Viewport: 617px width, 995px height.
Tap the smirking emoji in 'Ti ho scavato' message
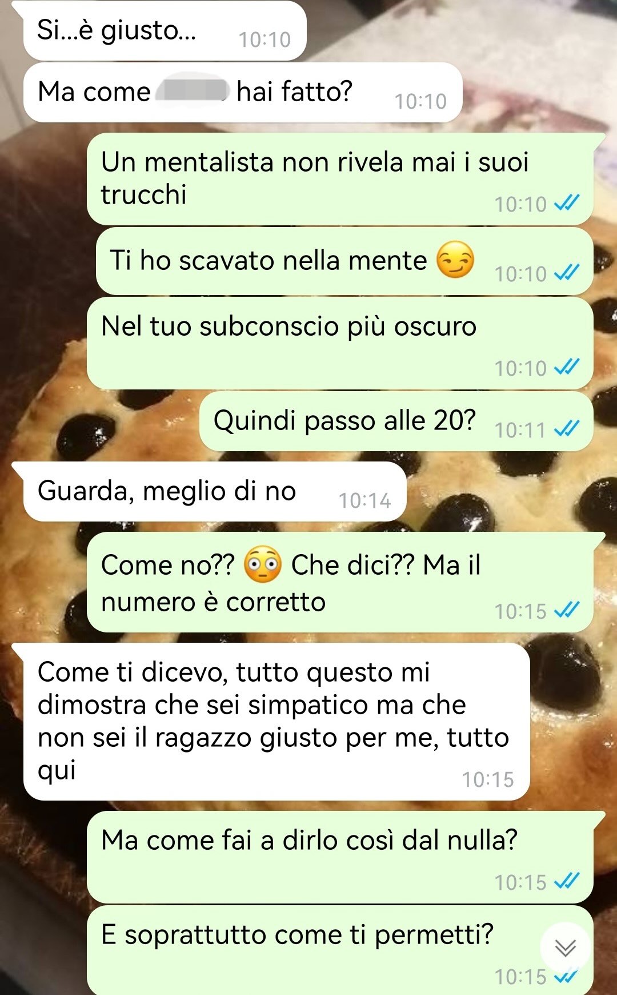[x=455, y=260]
